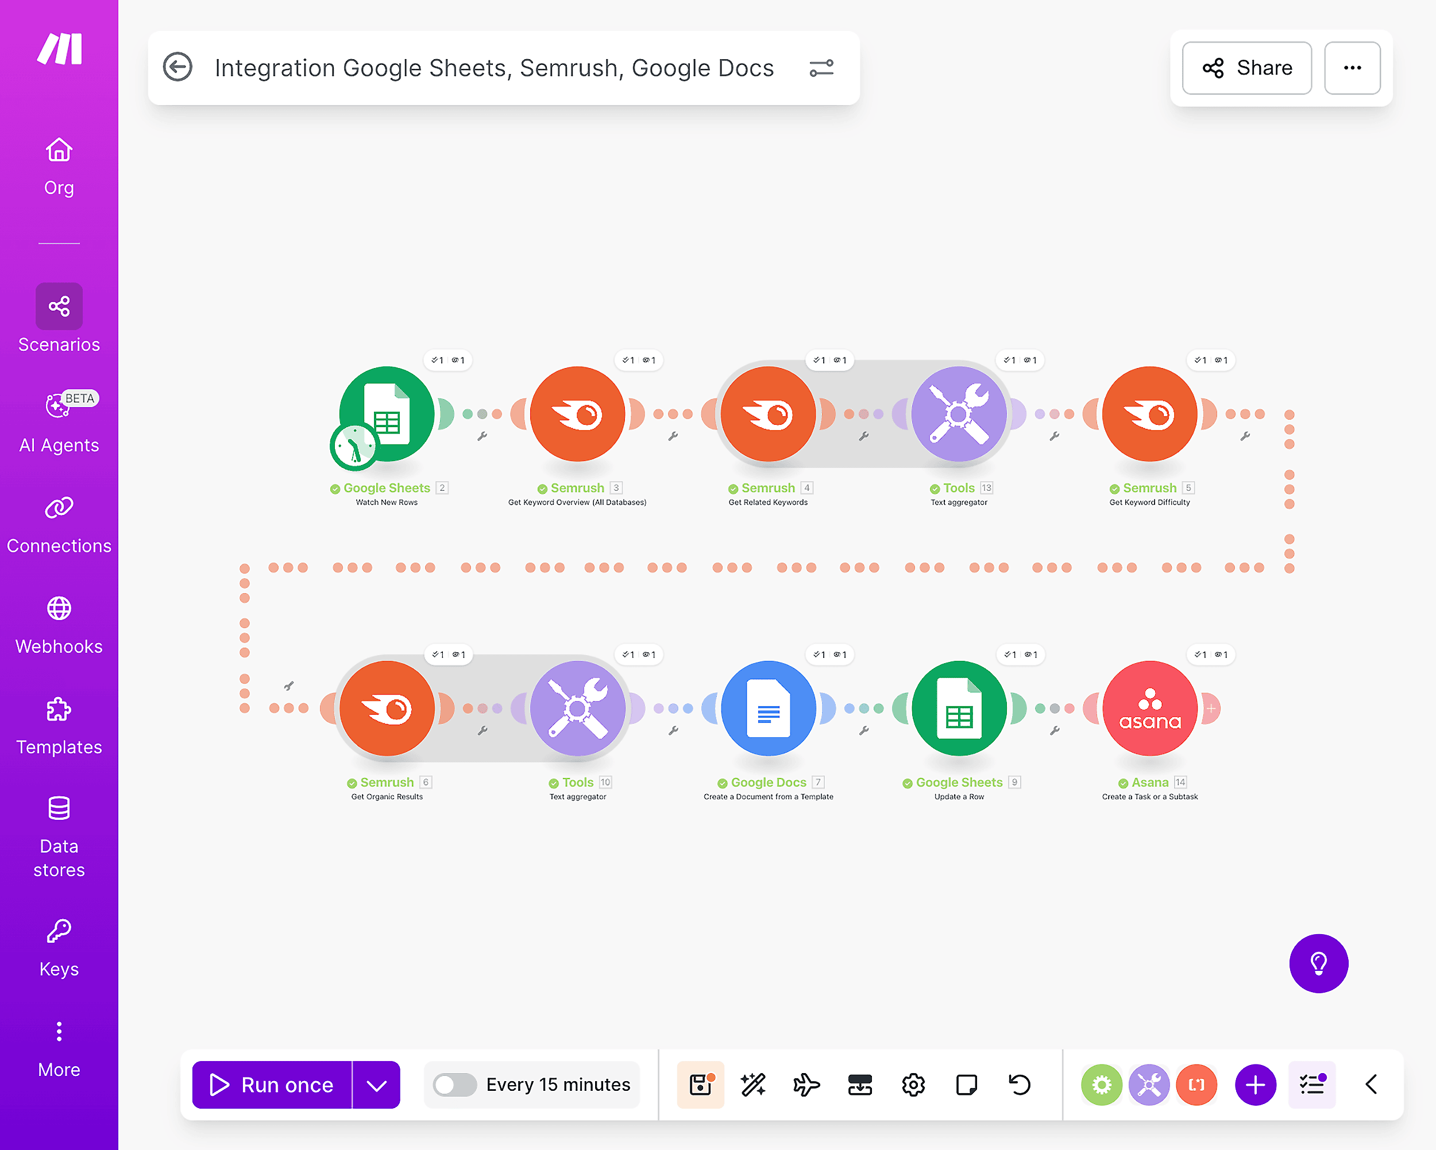The width and height of the screenshot is (1436, 1150).
Task: Open the Google Docs Create Document module
Action: pos(768,708)
